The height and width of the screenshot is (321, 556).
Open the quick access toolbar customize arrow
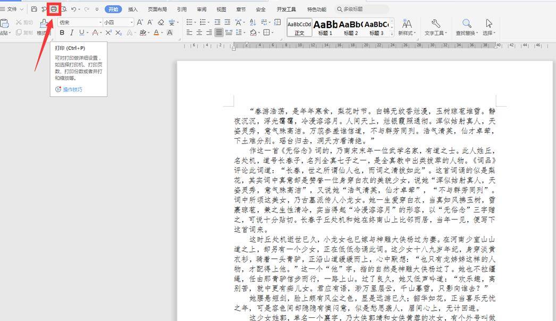pyautogui.click(x=97, y=9)
